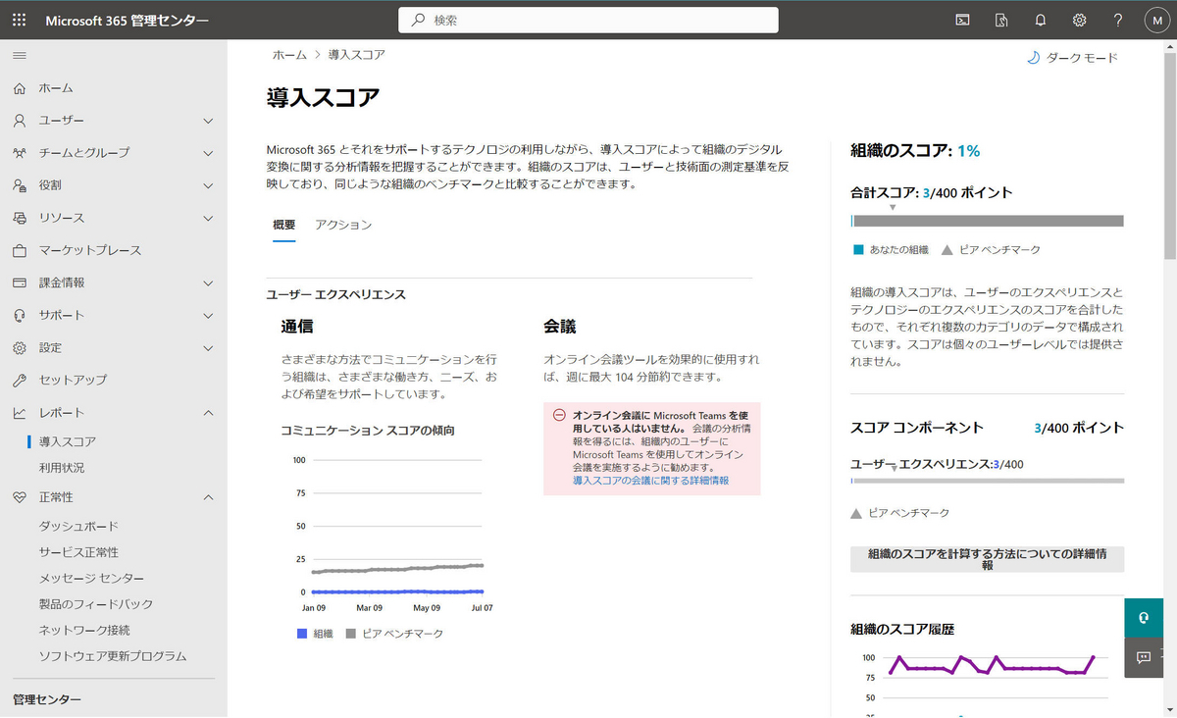Screen dimensions: 1177x718
Task: Open メッセージ センター
Action: 91,579
